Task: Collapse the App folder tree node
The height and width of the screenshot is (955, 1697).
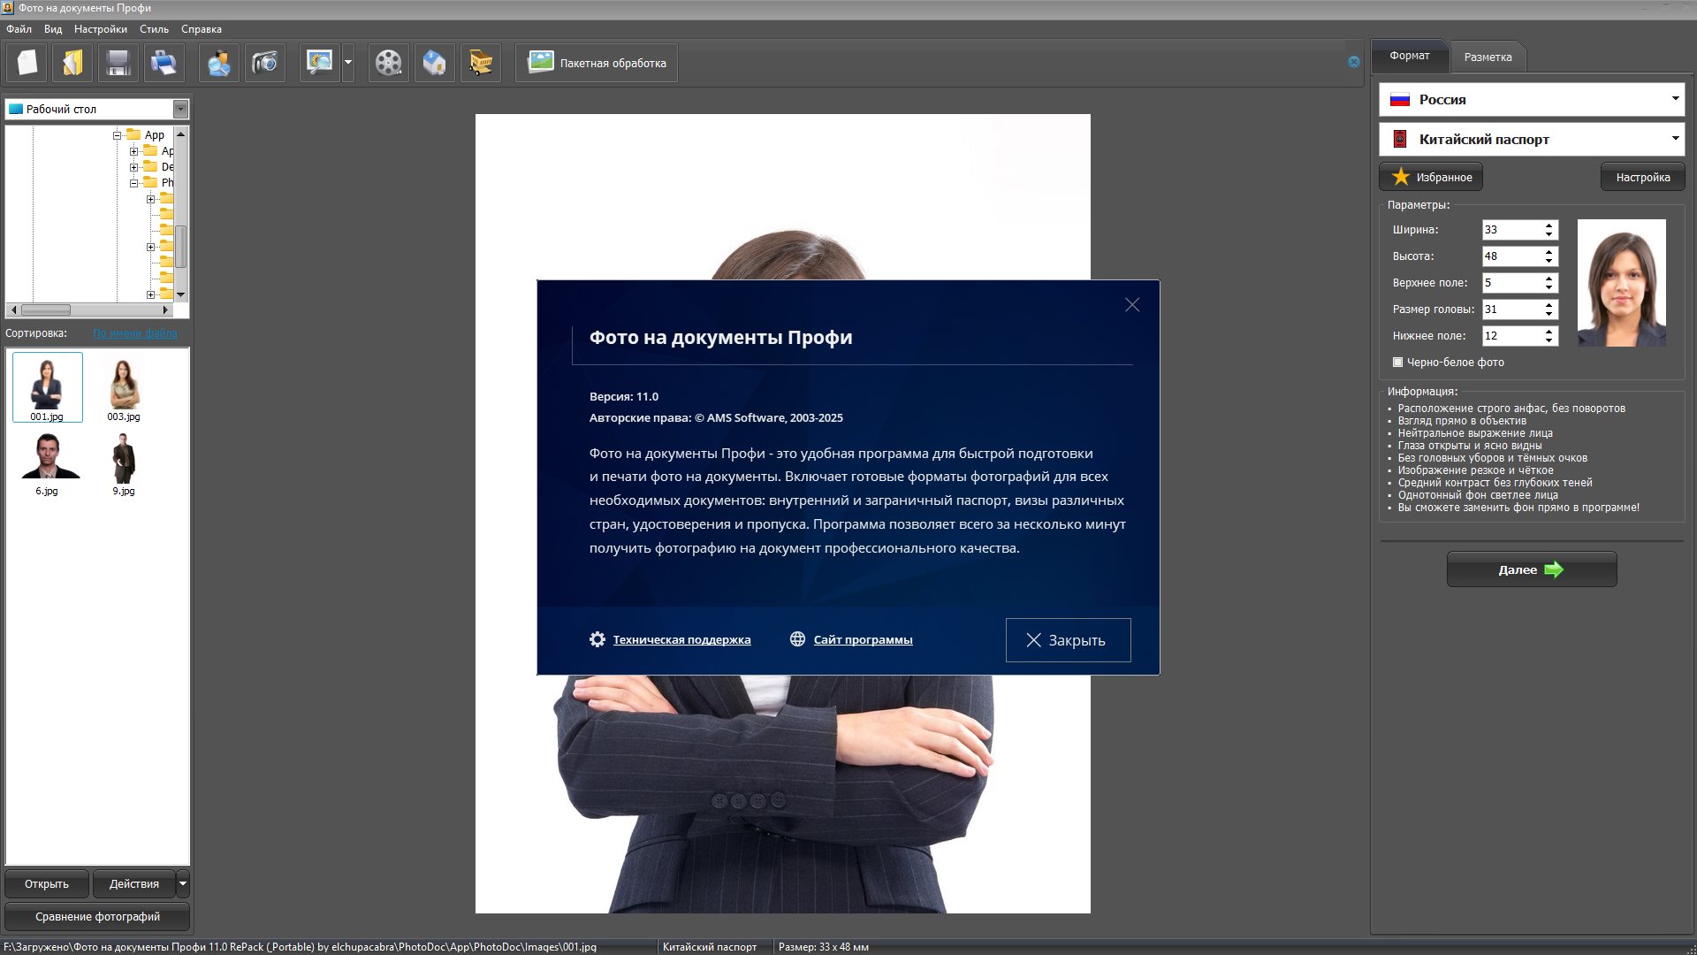Action: coord(117,135)
